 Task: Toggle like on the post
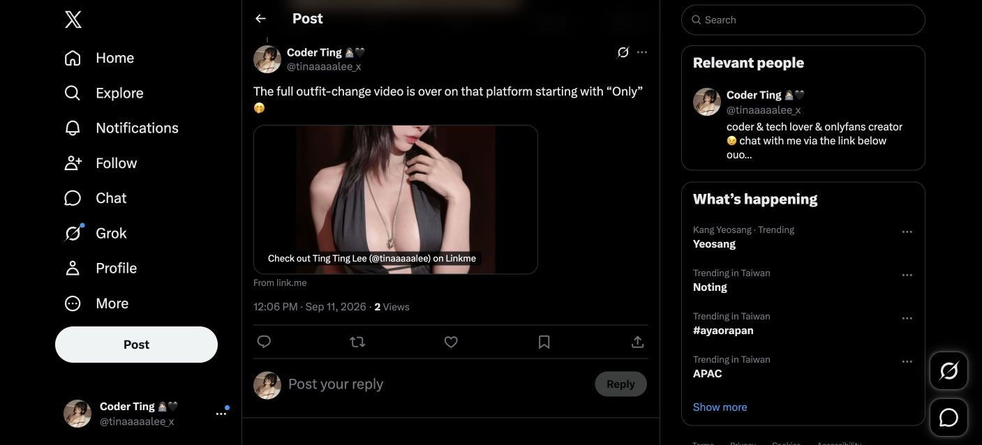(x=451, y=342)
